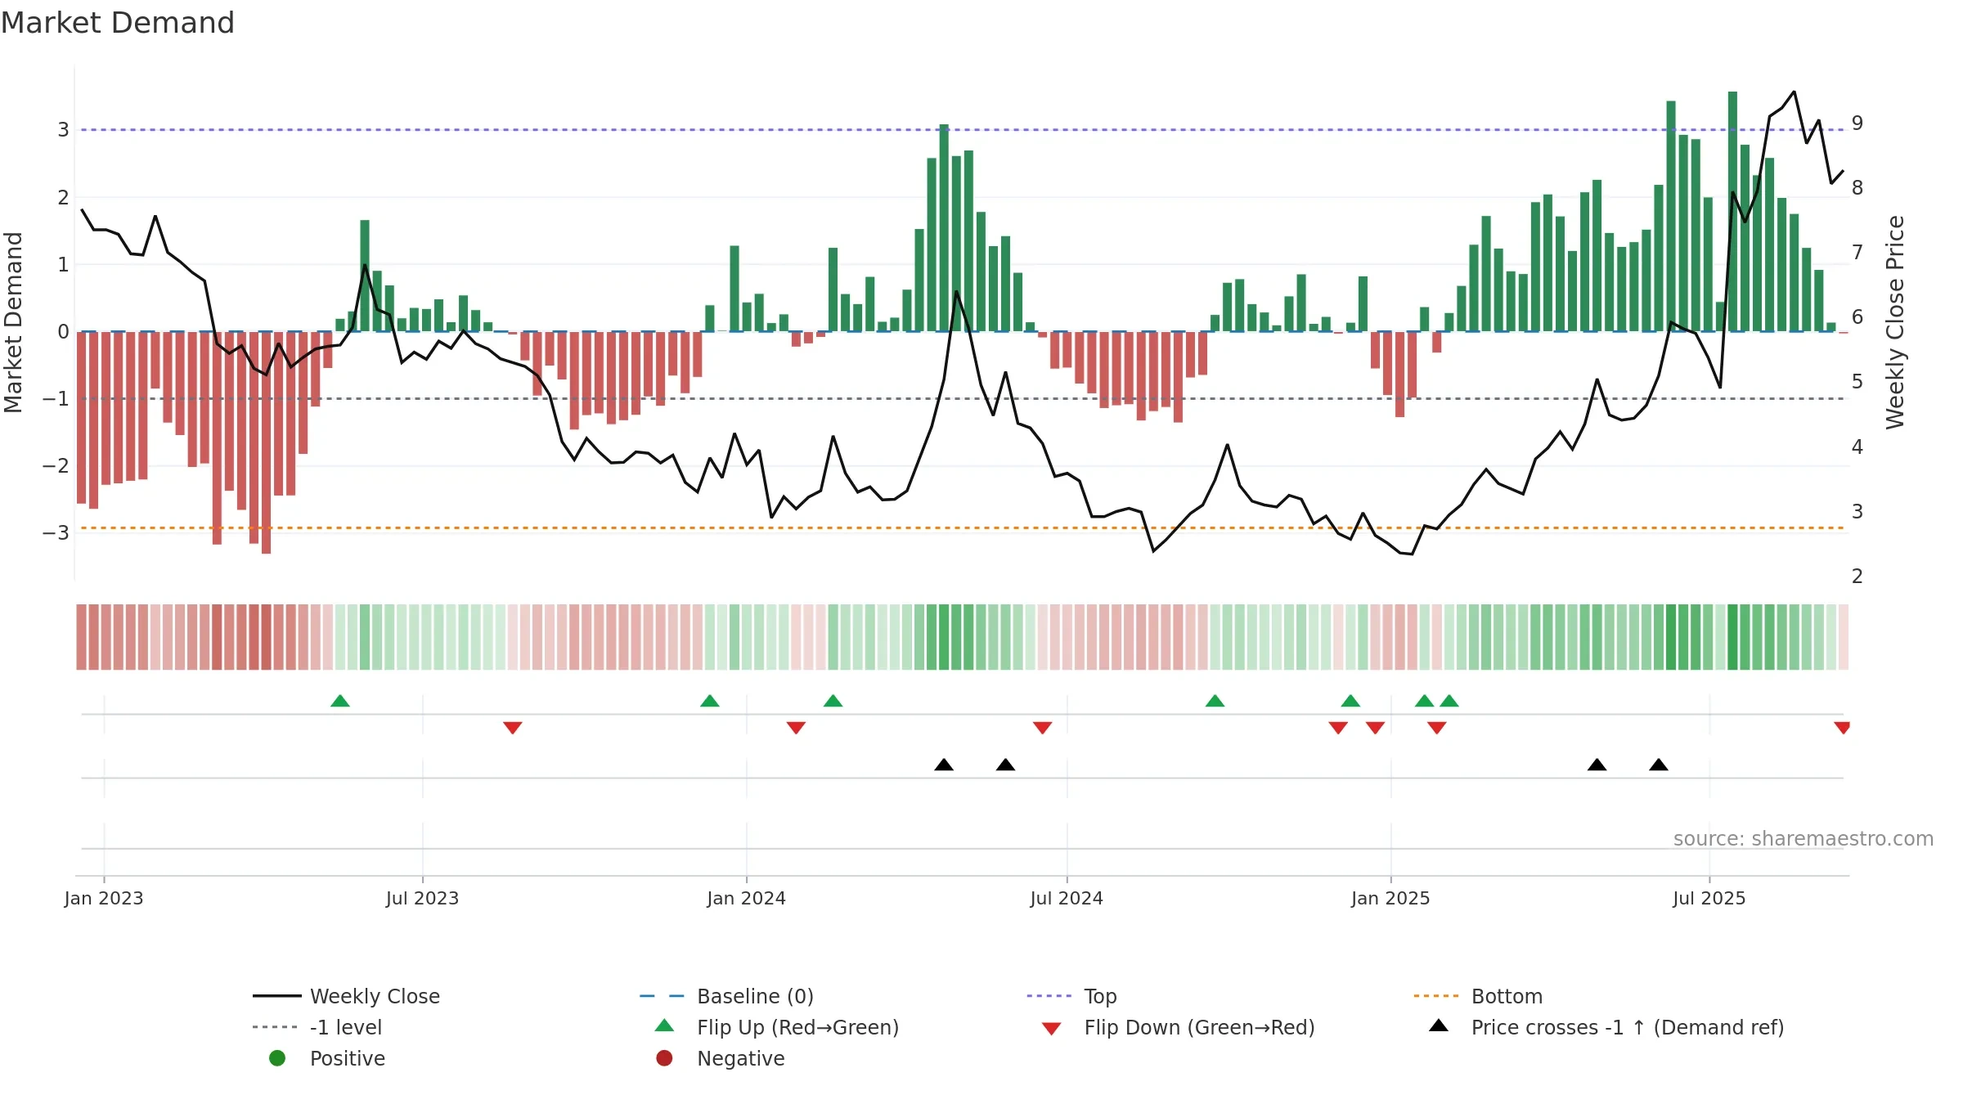Click green triangle icon in Flip Up legend
This screenshot has height=1104, width=1963.
[x=665, y=1025]
